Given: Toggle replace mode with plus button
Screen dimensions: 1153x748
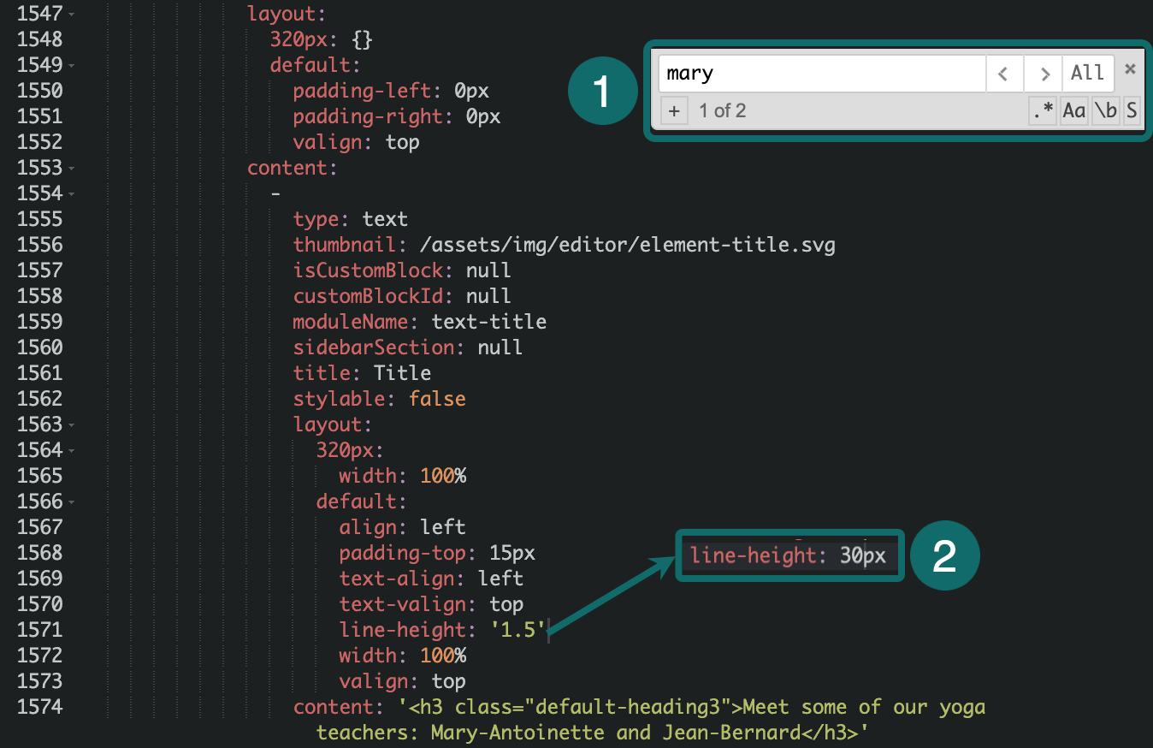Looking at the screenshot, I should click(x=674, y=111).
